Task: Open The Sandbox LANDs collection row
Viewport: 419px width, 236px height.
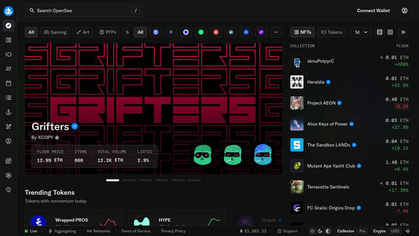Action: tap(349, 145)
